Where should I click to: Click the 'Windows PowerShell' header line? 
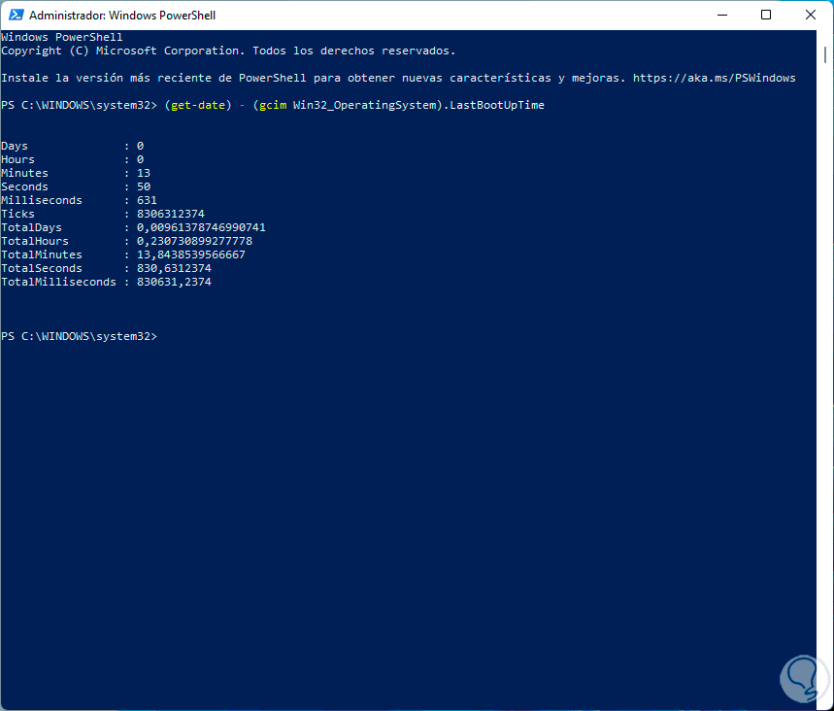[x=62, y=37]
